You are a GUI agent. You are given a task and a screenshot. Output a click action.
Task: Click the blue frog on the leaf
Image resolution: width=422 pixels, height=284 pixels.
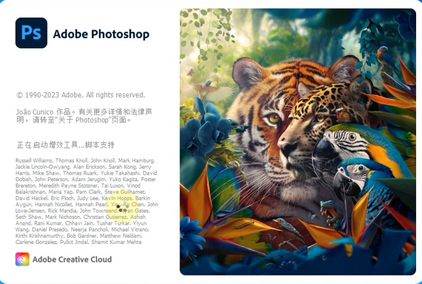(330, 212)
